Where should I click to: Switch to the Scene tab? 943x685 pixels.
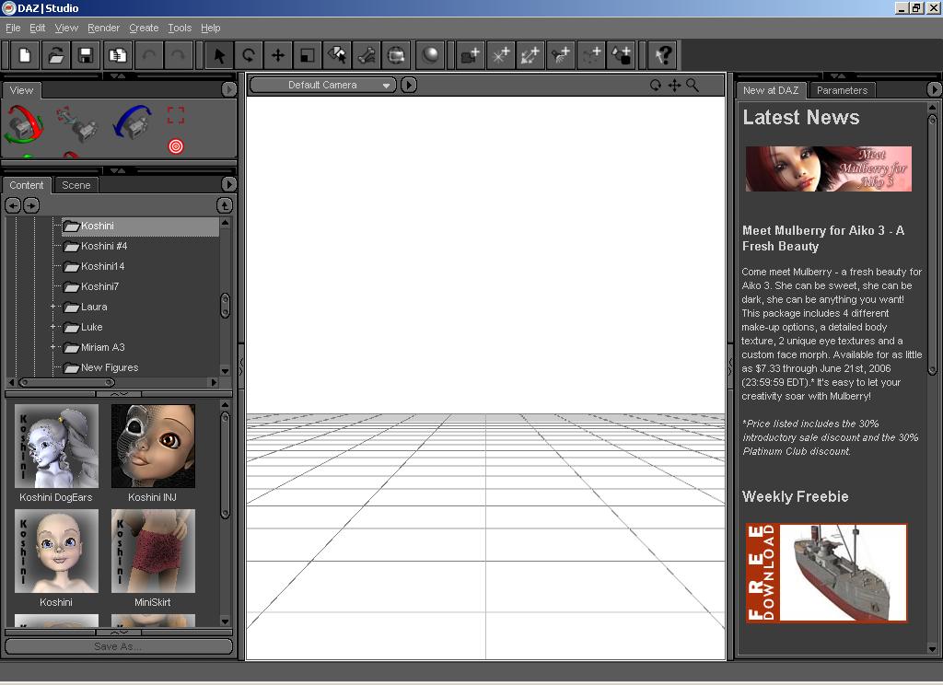76,185
